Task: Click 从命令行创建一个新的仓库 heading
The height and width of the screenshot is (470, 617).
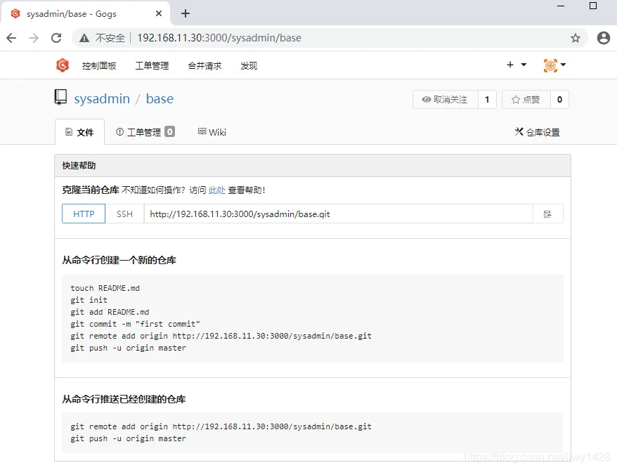Action: [119, 260]
